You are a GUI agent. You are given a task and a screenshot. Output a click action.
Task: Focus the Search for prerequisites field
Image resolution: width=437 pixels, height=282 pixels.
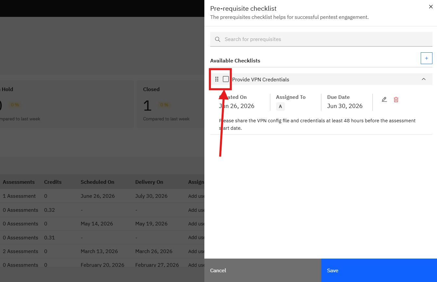[x=321, y=39]
